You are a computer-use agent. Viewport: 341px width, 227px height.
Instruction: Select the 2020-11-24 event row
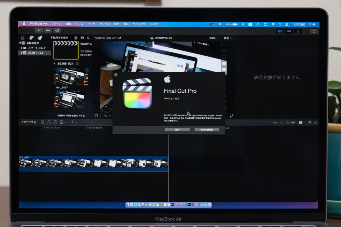pos(35,53)
